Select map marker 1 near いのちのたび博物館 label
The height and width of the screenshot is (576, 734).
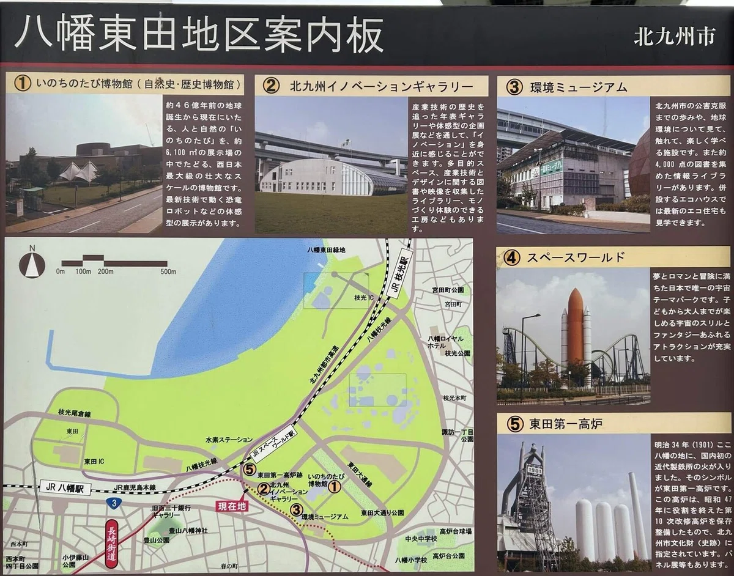(x=334, y=487)
